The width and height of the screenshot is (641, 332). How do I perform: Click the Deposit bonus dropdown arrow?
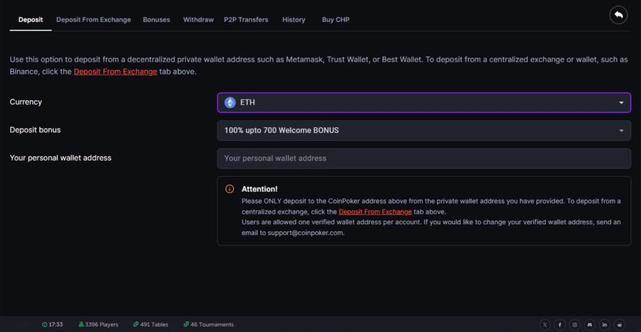[x=622, y=131]
